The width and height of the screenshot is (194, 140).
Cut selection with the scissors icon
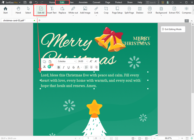(44, 67)
